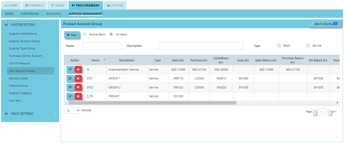Tick the Service type checkbox
Viewport: 344px width, 143px height.
[308, 46]
